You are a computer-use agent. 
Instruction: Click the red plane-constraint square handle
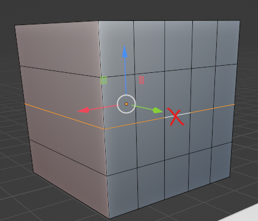point(142,80)
